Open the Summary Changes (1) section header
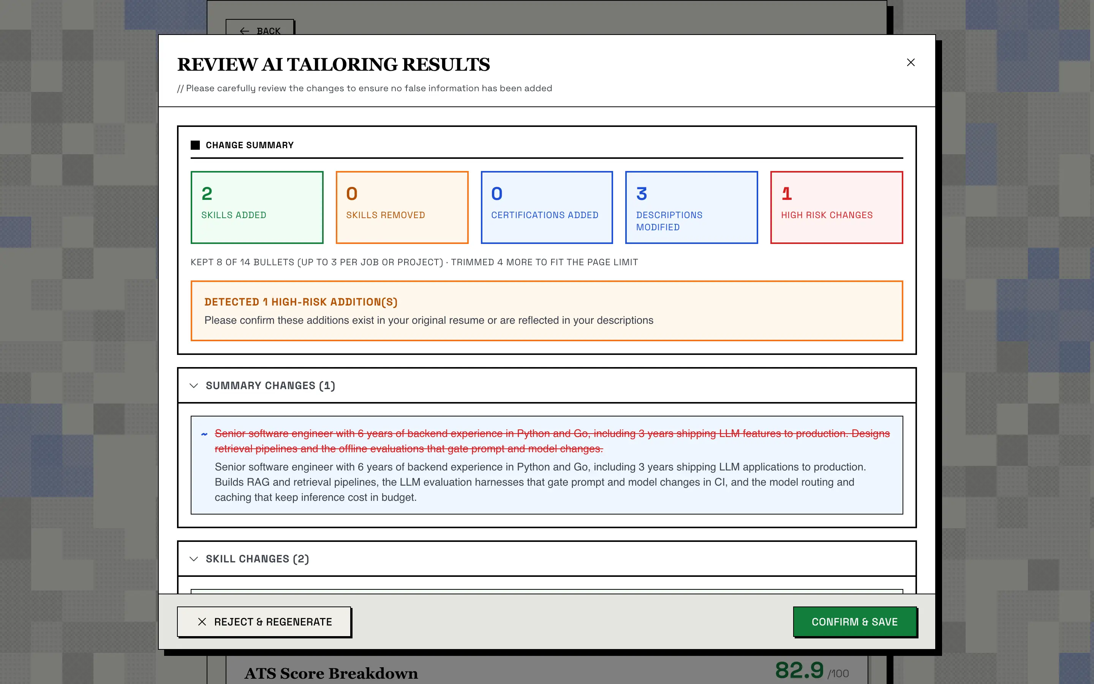1094x684 pixels. [547, 385]
